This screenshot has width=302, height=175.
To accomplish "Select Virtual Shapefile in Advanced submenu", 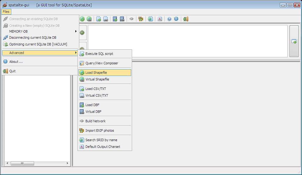I will pyautogui.click(x=105, y=79).
